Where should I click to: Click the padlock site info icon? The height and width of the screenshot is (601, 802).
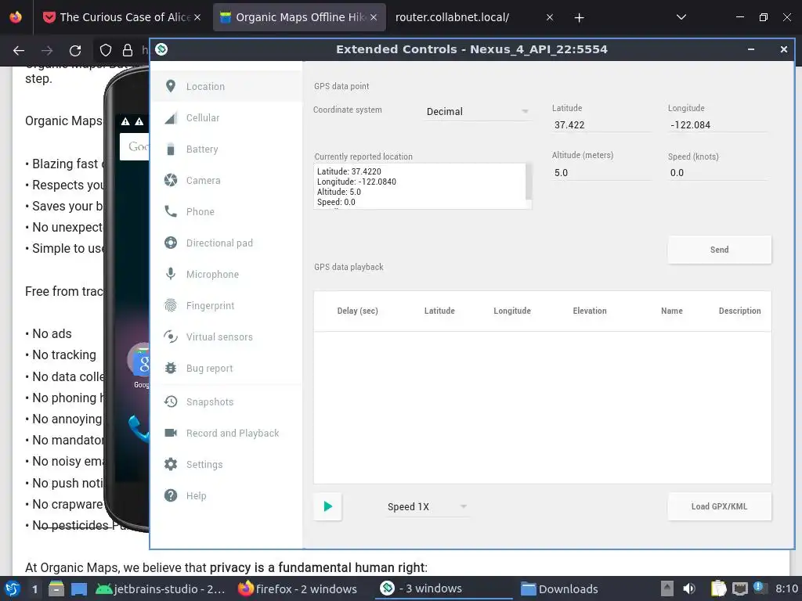(x=128, y=50)
